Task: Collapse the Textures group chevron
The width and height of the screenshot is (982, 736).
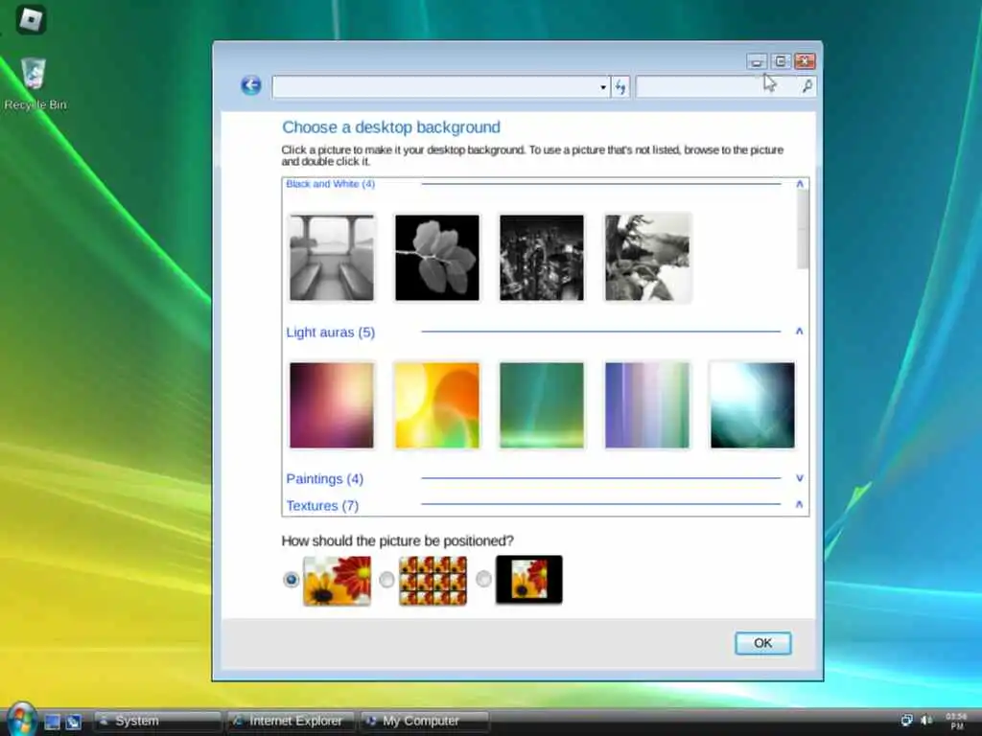Action: [x=799, y=504]
